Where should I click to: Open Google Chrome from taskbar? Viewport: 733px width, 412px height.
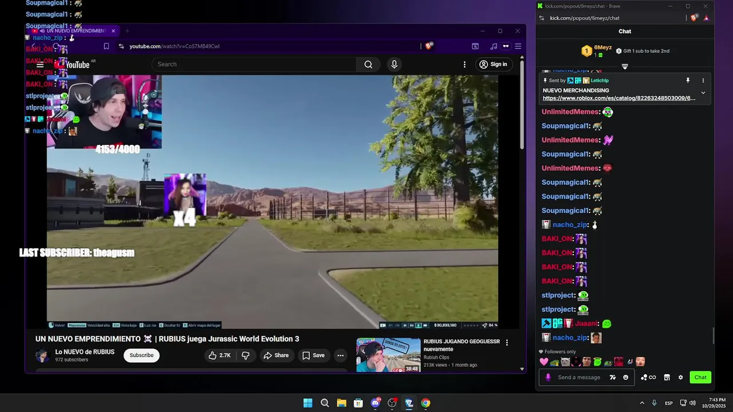coord(425,403)
